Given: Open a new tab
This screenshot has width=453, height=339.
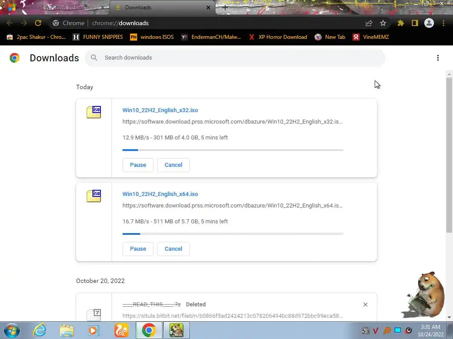Looking at the screenshot, I should 225,8.
